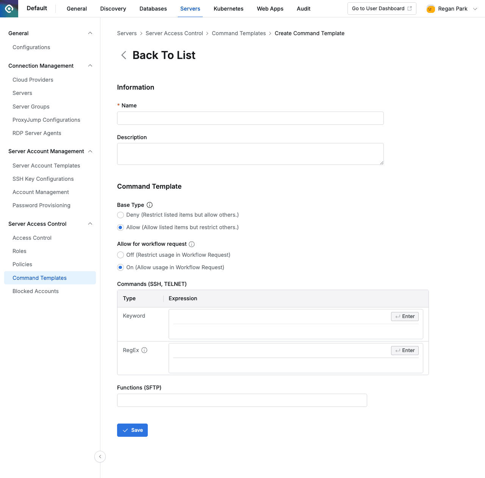
Task: Click the app logo in top-left corner
Action: click(x=8, y=8)
